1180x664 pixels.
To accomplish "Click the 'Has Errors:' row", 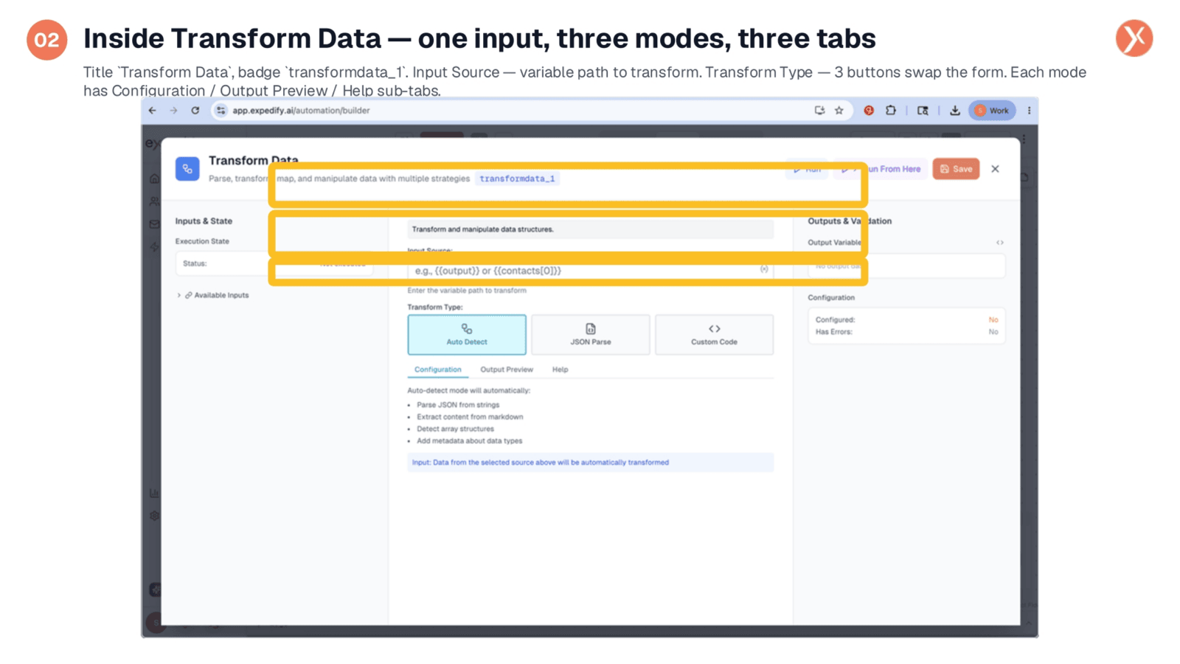I will pyautogui.click(x=906, y=332).
